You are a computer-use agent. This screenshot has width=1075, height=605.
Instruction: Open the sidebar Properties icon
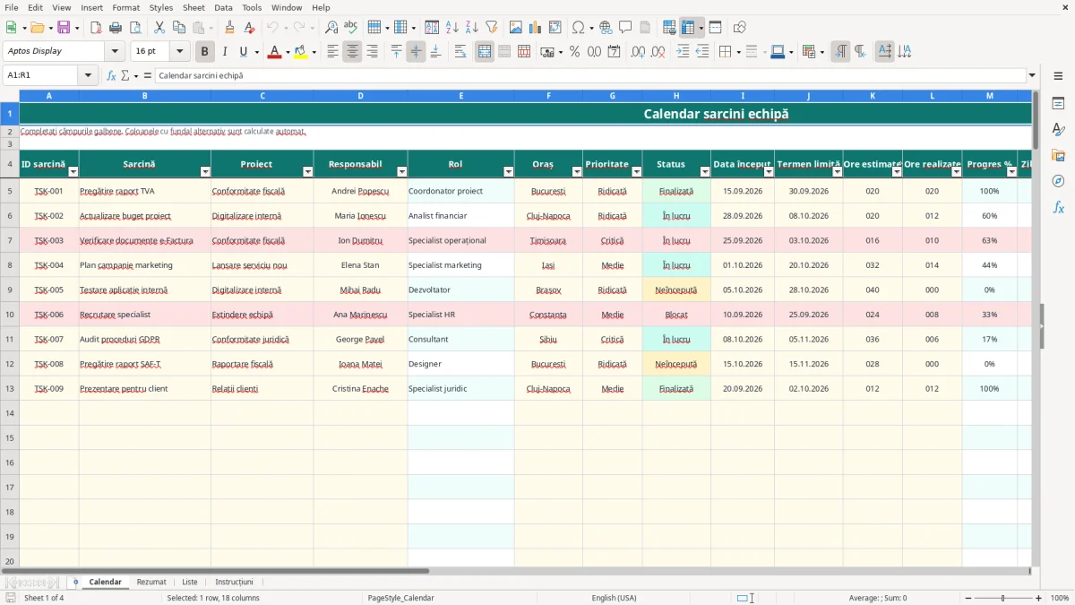pos(1058,103)
